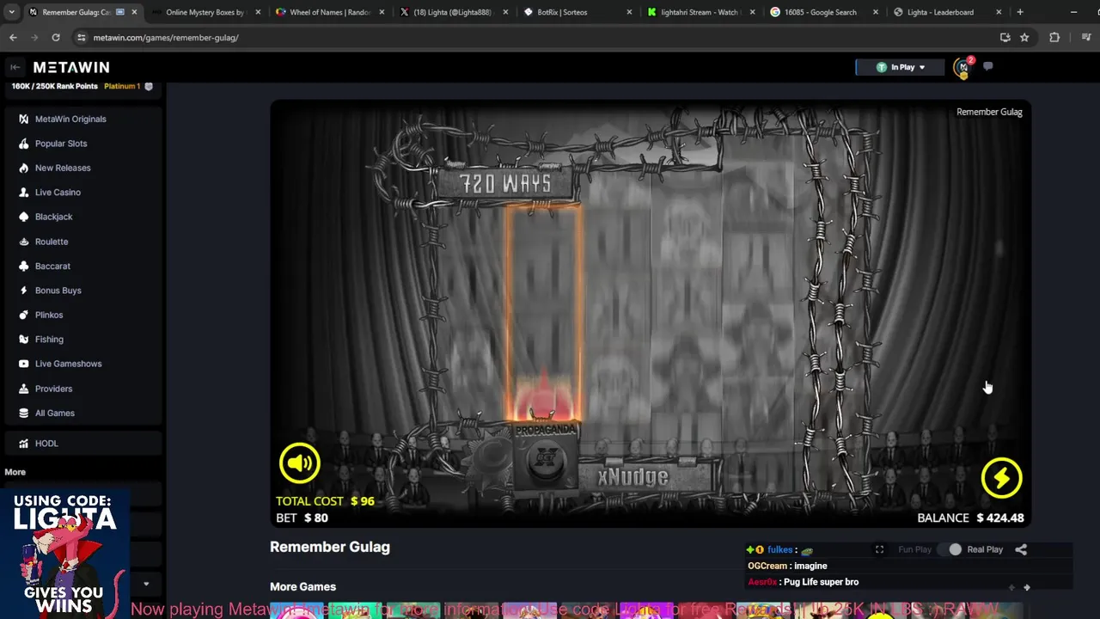The height and width of the screenshot is (619, 1100).
Task: Click the Platinum 1 rank badge
Action: [x=128, y=86]
